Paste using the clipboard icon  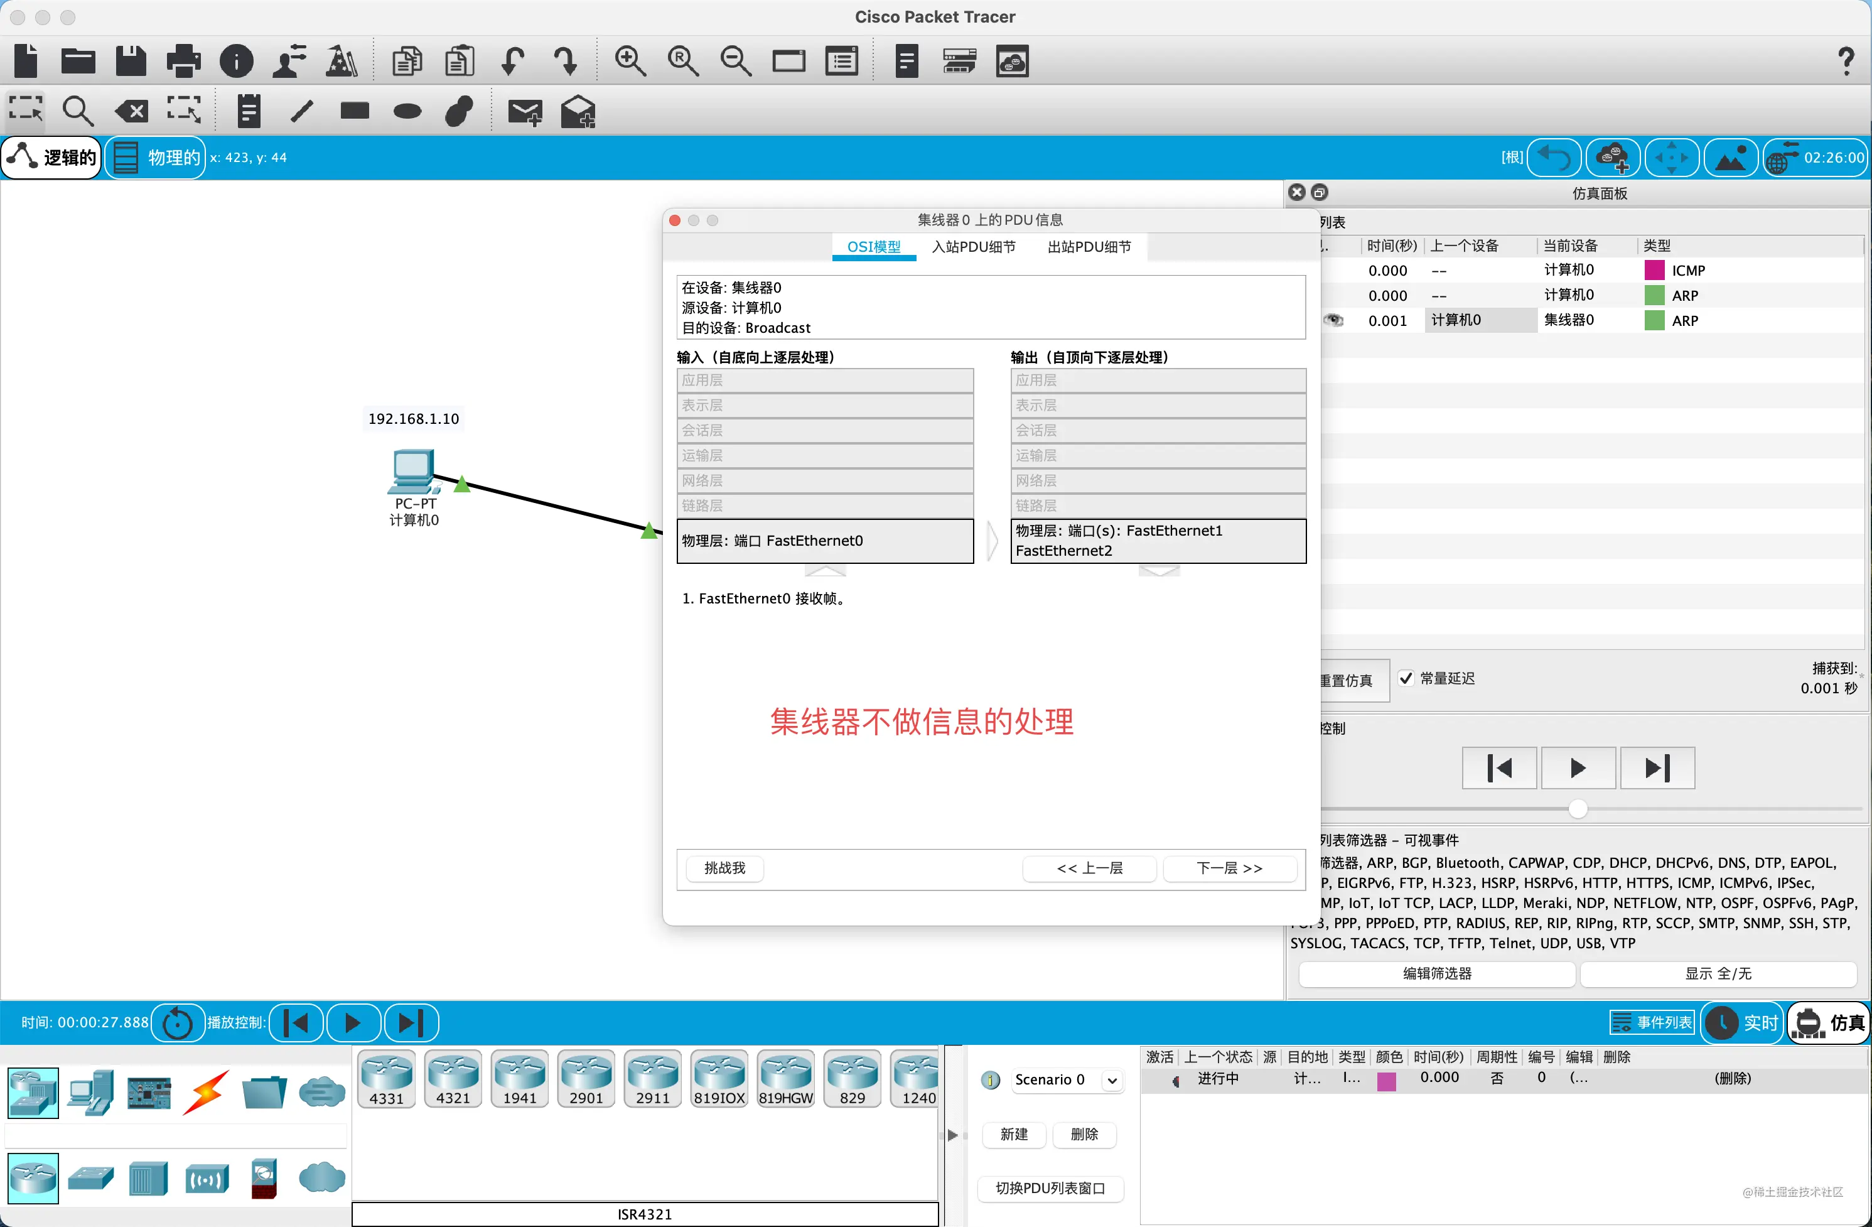[x=460, y=60]
